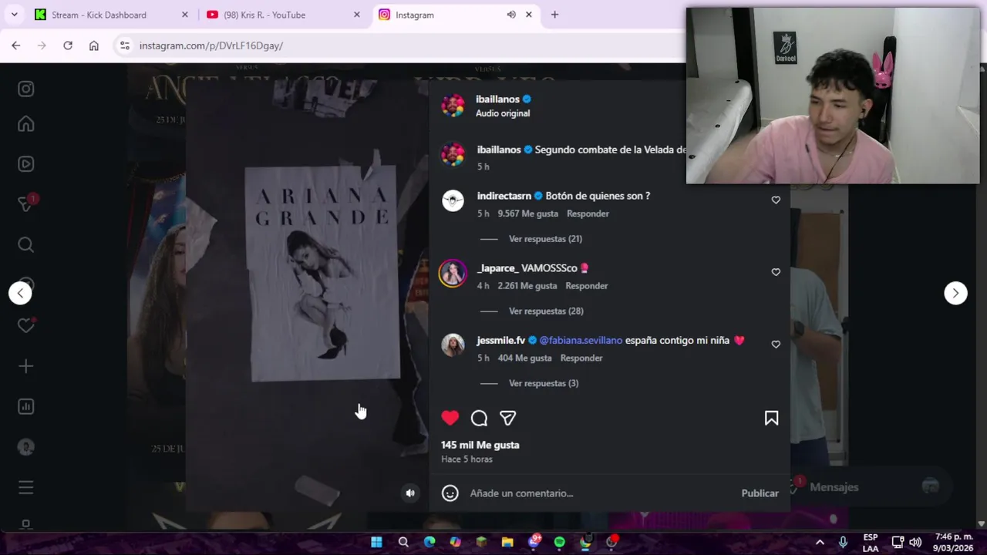
Task: Open the Windows Start menu
Action: [x=376, y=542]
